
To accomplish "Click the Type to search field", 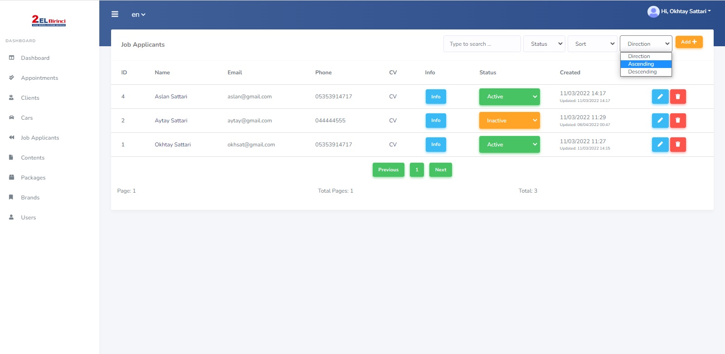I will point(482,44).
